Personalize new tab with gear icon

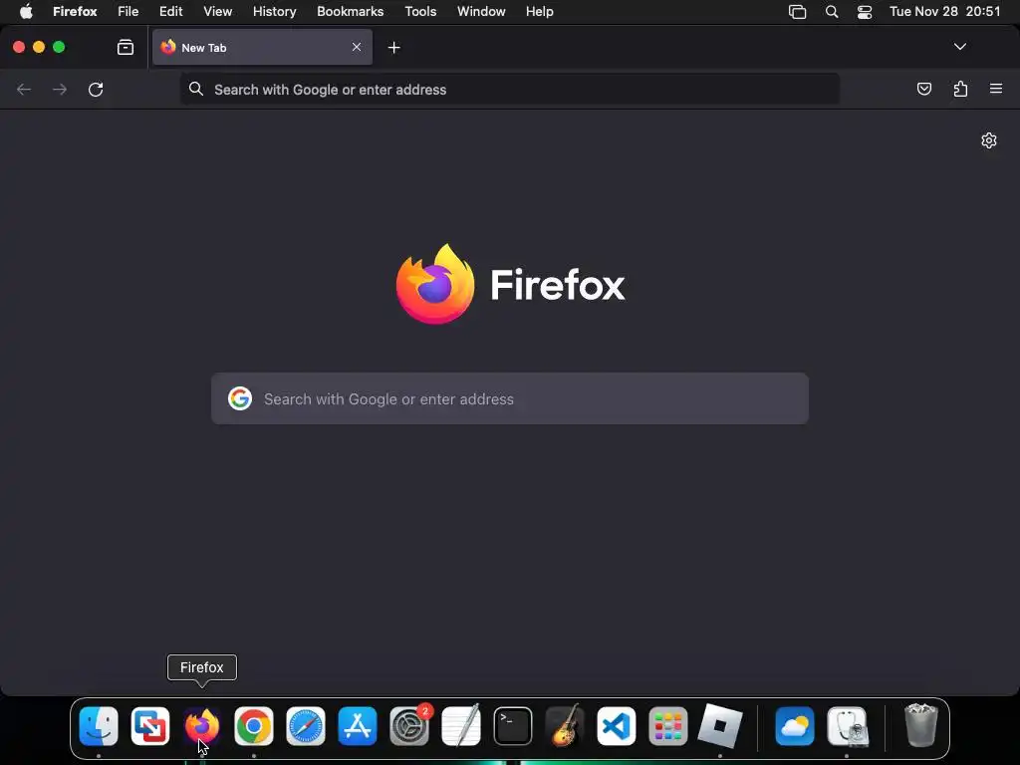coord(989,140)
